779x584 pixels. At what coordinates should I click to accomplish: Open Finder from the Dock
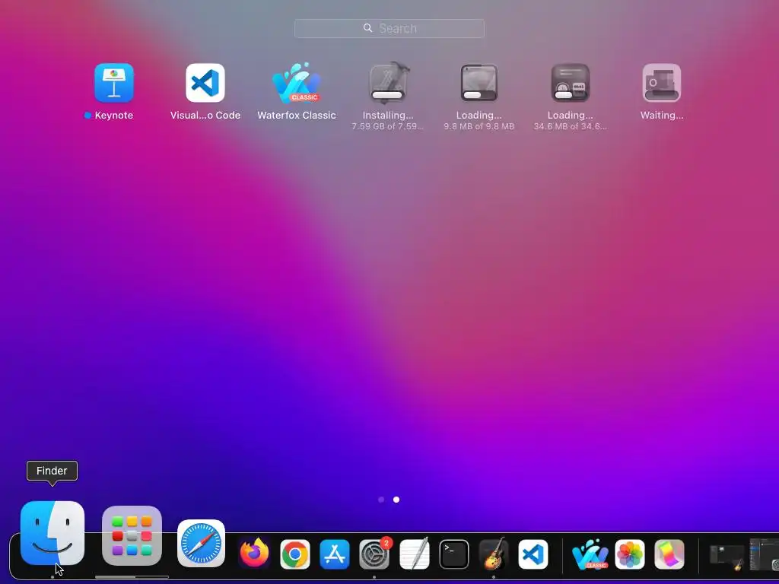pyautogui.click(x=52, y=533)
